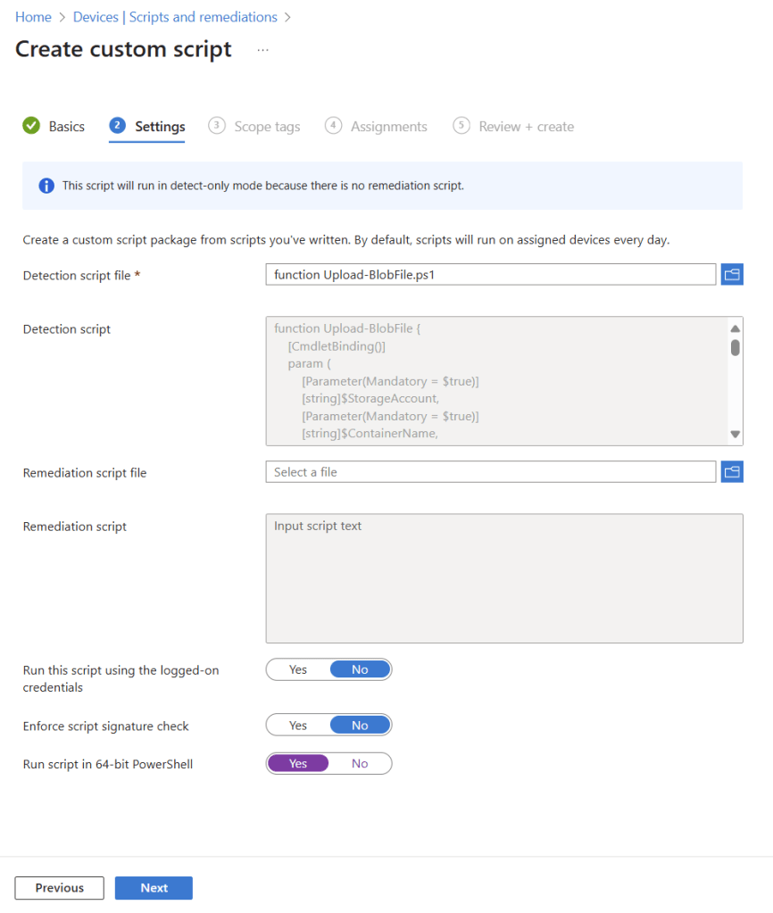The height and width of the screenshot is (913, 773).
Task: Click the Next button
Action: pos(154,888)
